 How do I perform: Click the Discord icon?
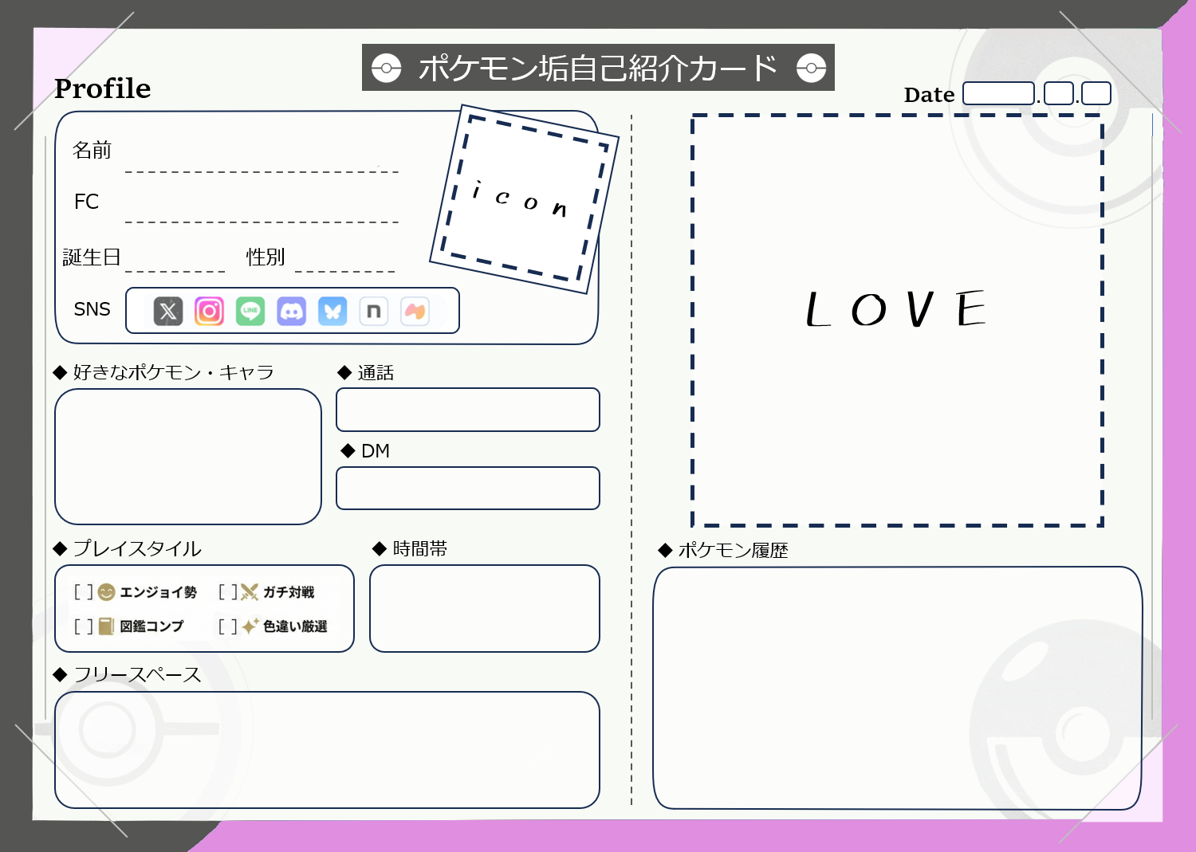pyautogui.click(x=292, y=311)
